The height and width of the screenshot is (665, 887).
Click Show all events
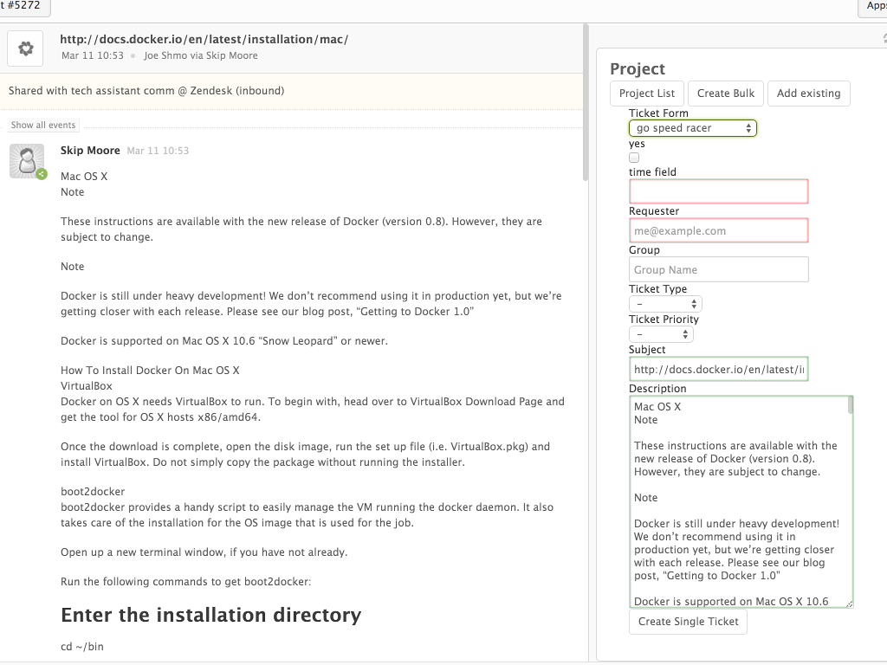click(42, 124)
